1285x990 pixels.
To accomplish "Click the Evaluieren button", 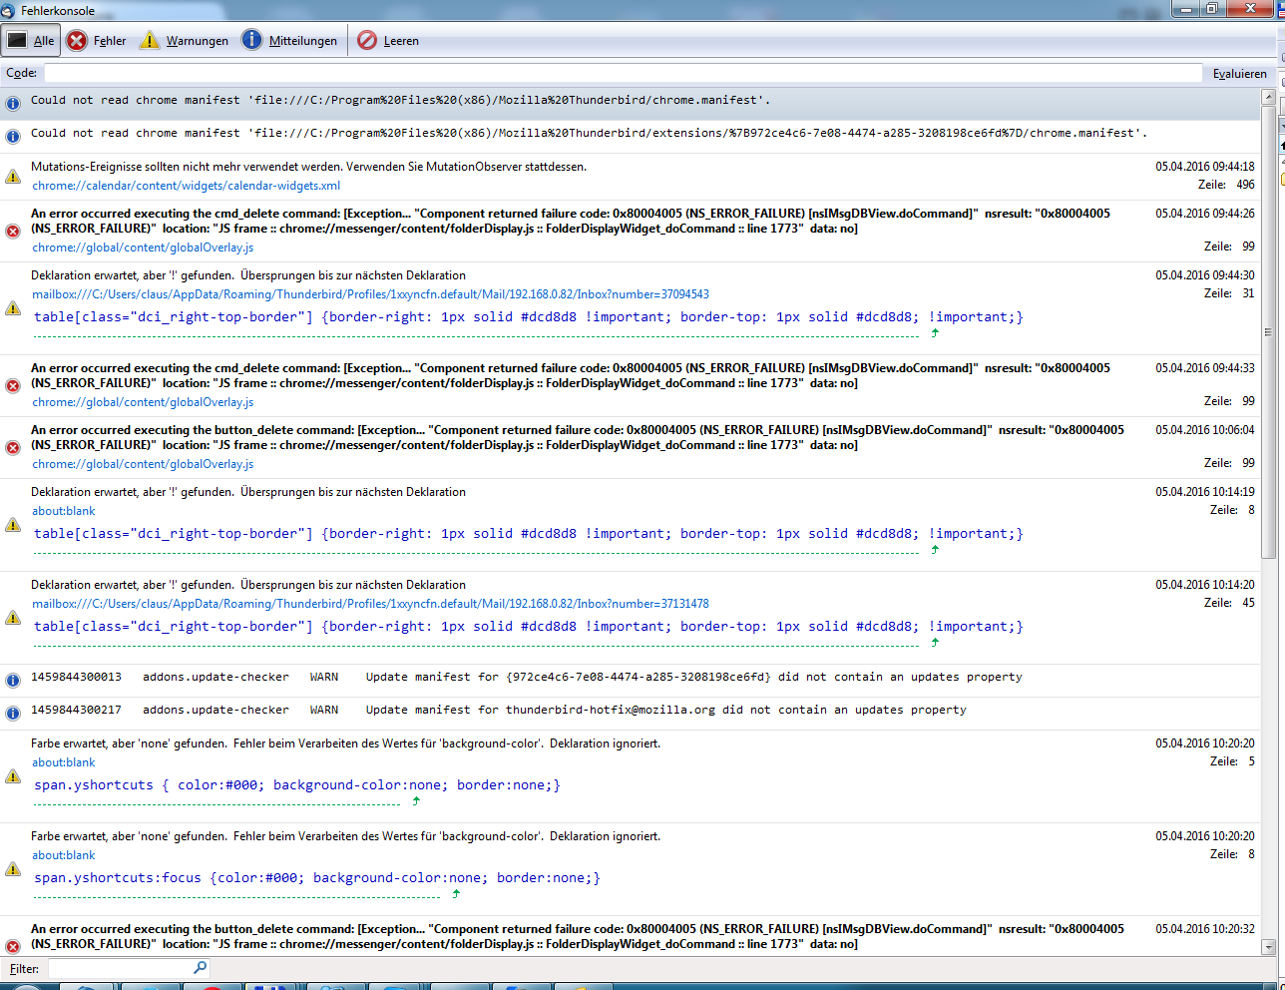I will 1240,73.
